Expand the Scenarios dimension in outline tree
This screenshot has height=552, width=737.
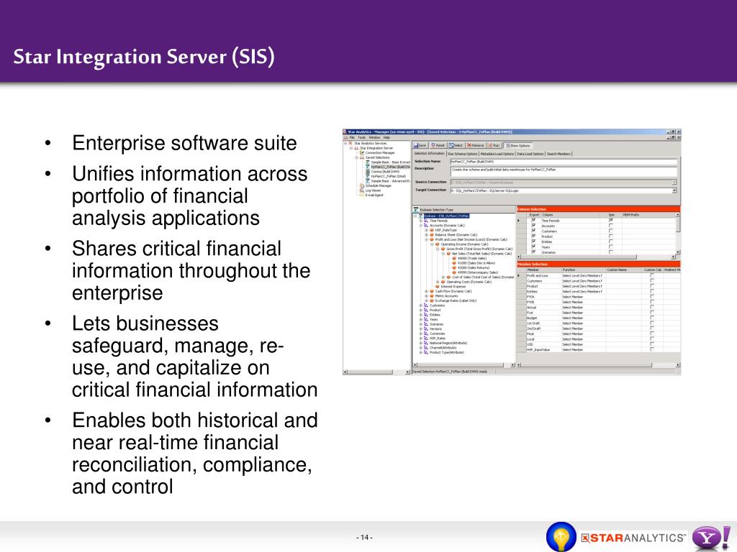(421, 324)
